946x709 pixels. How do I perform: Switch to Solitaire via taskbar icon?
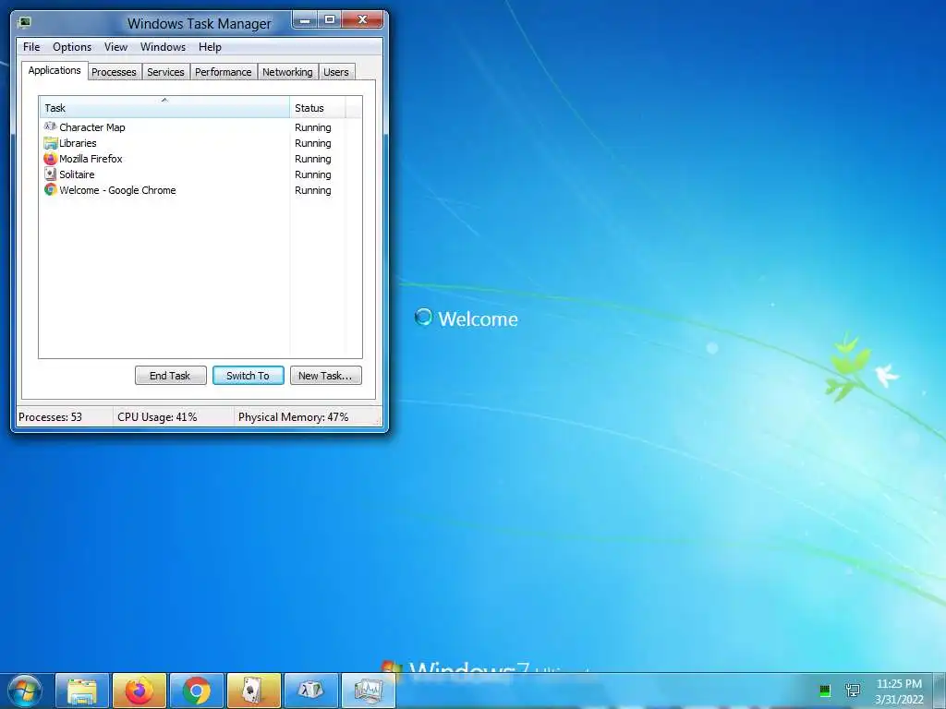(x=253, y=691)
